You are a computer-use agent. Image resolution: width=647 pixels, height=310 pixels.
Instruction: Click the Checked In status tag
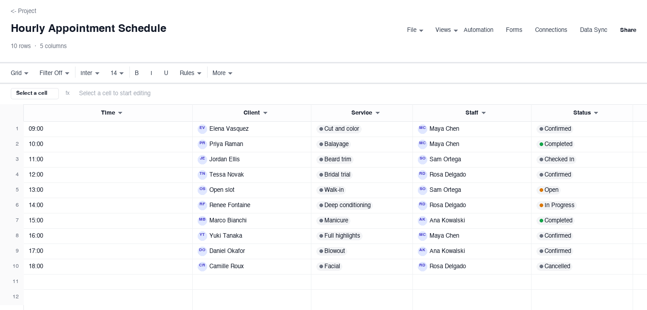(557, 159)
